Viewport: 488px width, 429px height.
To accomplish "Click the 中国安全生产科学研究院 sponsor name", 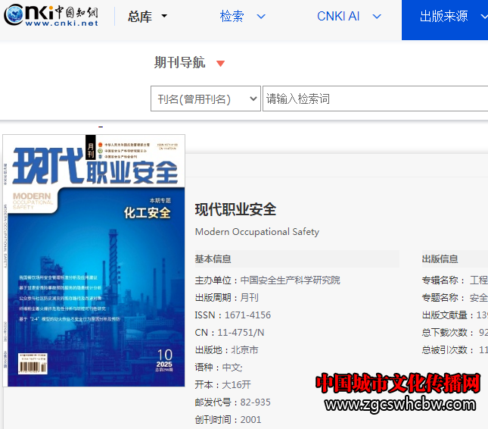I will [x=290, y=280].
